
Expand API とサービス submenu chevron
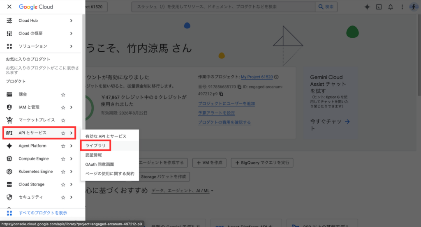[71, 133]
